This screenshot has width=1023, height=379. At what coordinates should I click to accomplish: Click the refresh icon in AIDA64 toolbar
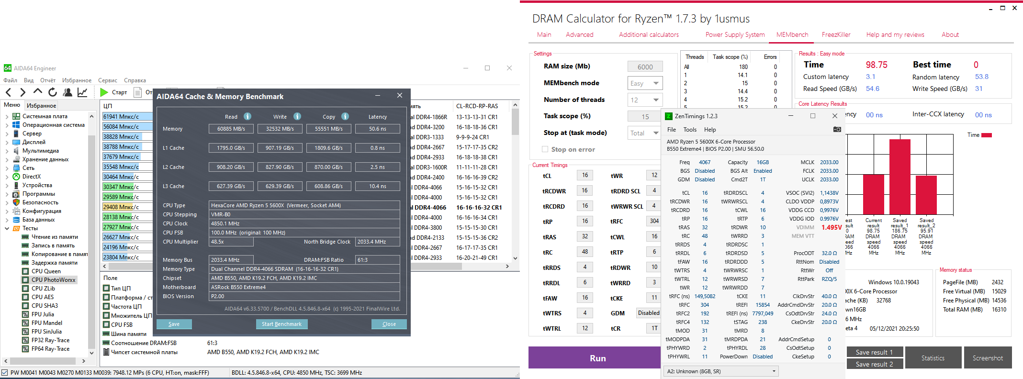coord(53,92)
